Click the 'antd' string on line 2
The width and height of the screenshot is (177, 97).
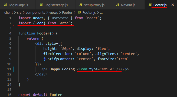(x=64, y=23)
